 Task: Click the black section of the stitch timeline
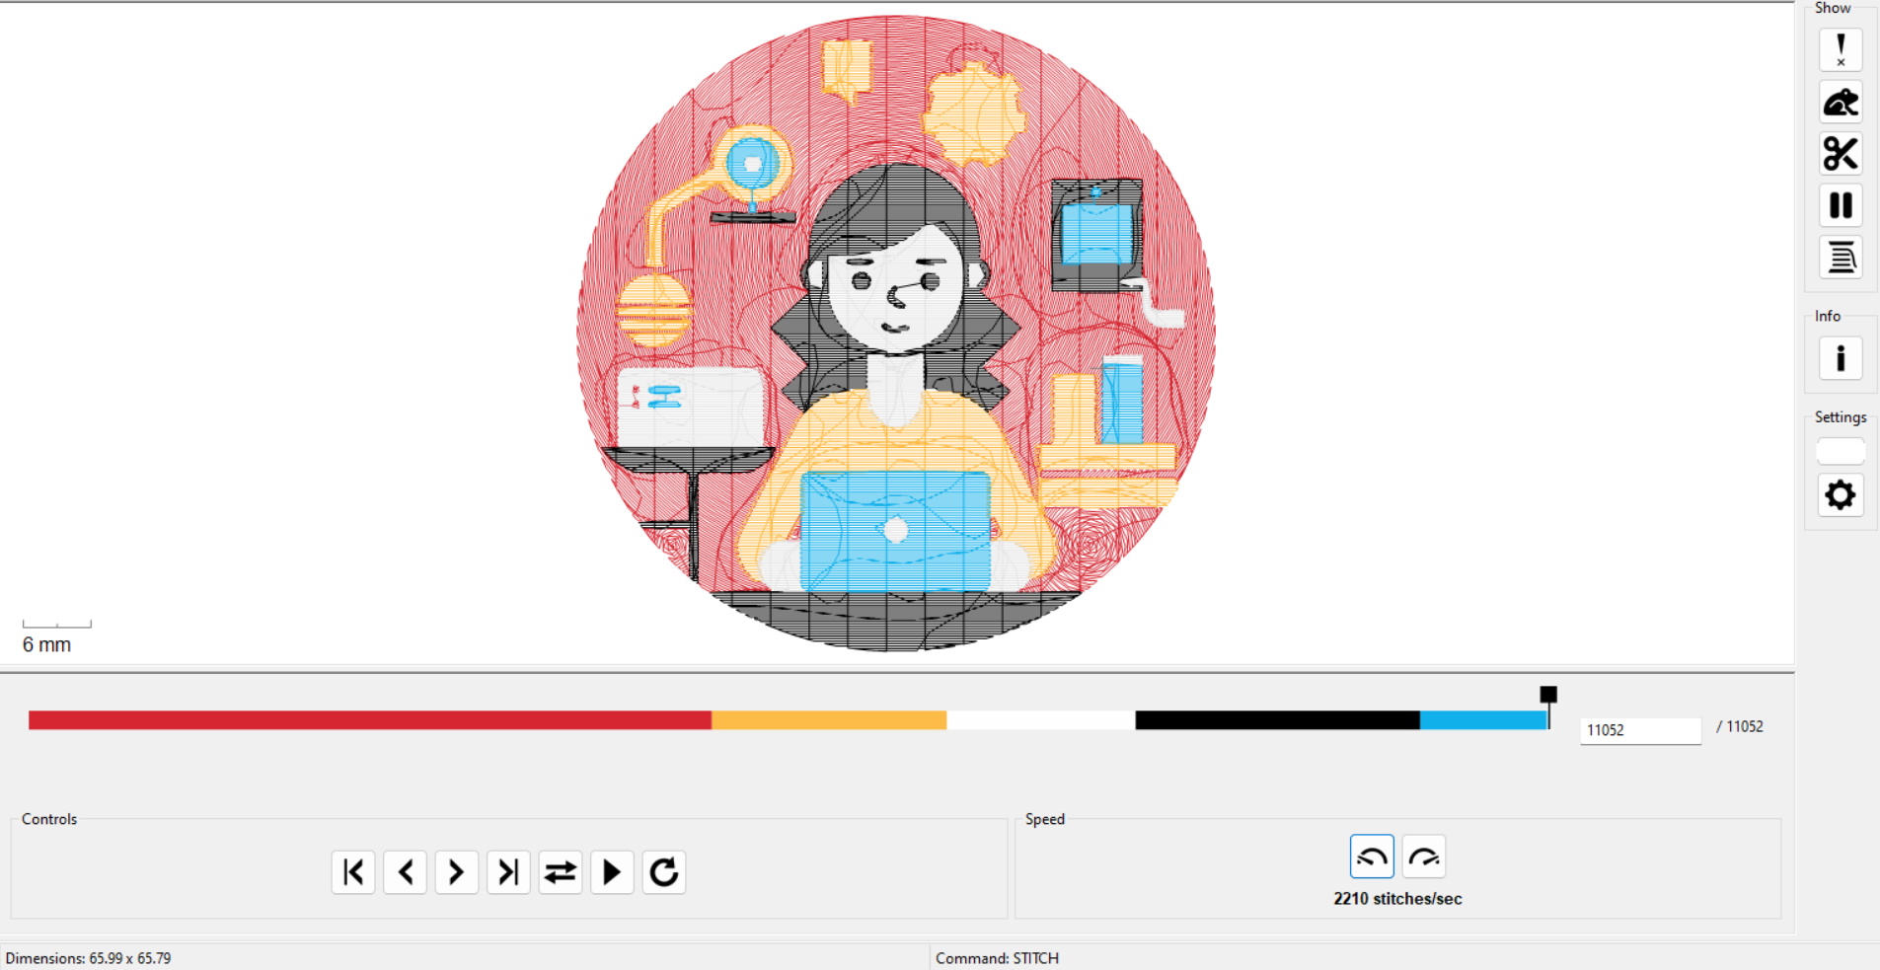1278,720
